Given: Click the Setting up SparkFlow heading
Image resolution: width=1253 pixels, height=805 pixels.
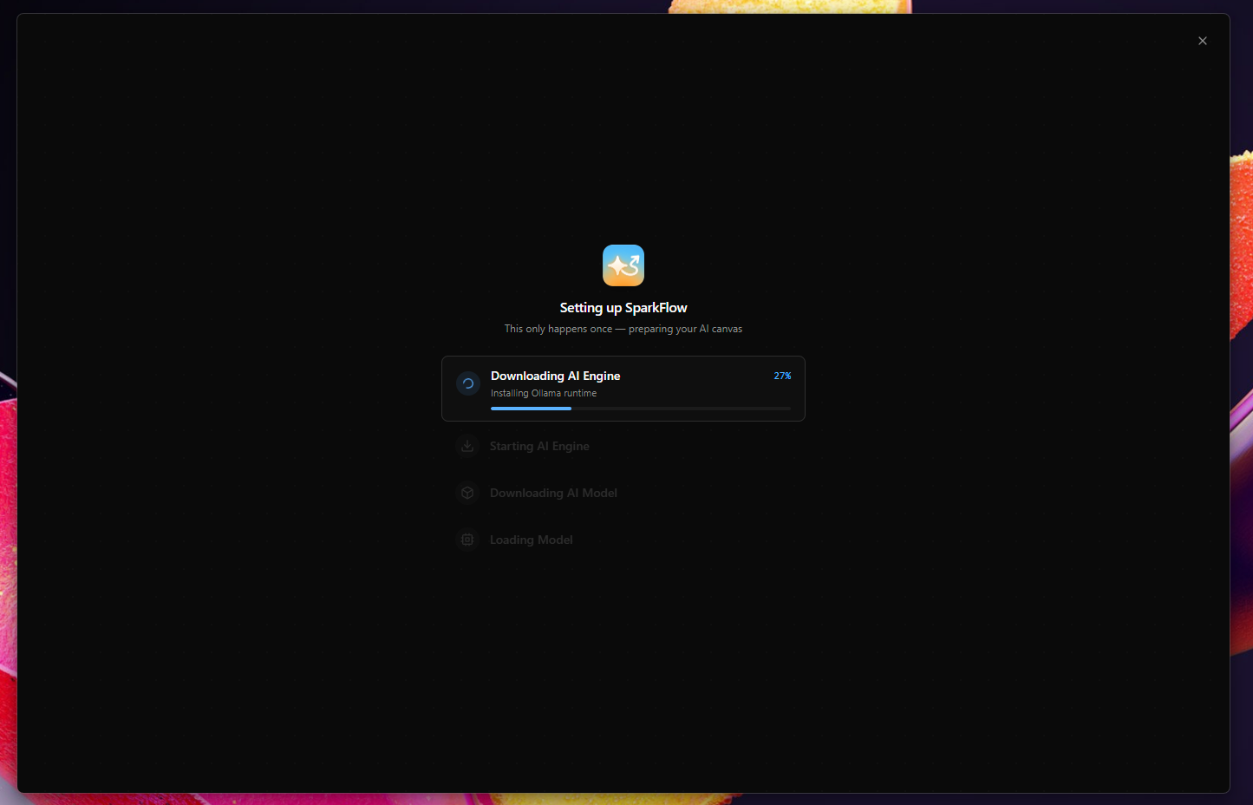Looking at the screenshot, I should [x=623, y=308].
